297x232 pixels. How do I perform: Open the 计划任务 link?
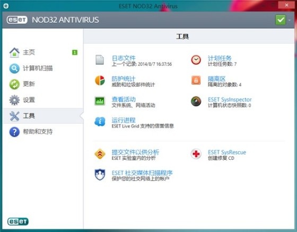tap(220, 58)
